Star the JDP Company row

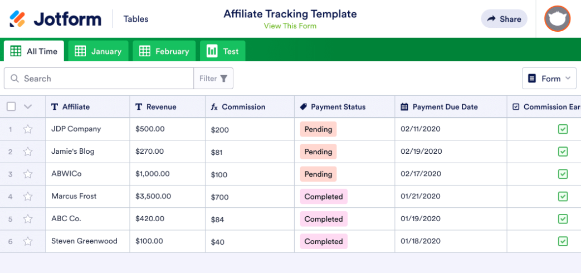click(x=28, y=129)
